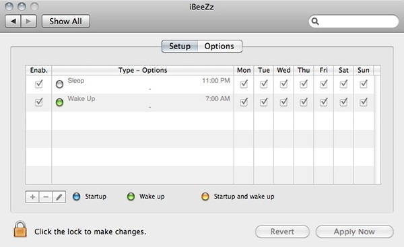404x247 pixels.
Task: Uncheck Saturday for the Sleep schedule
Action: coord(343,83)
